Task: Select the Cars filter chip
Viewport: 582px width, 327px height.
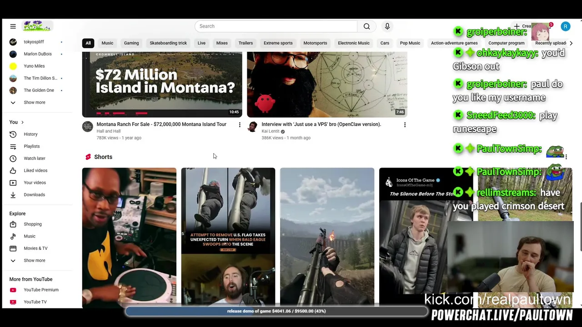Action: coord(385,43)
